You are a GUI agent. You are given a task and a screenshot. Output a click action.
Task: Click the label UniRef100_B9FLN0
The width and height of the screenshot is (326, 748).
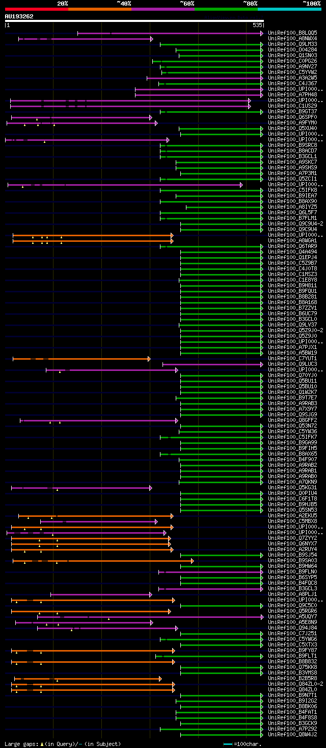[292, 572]
